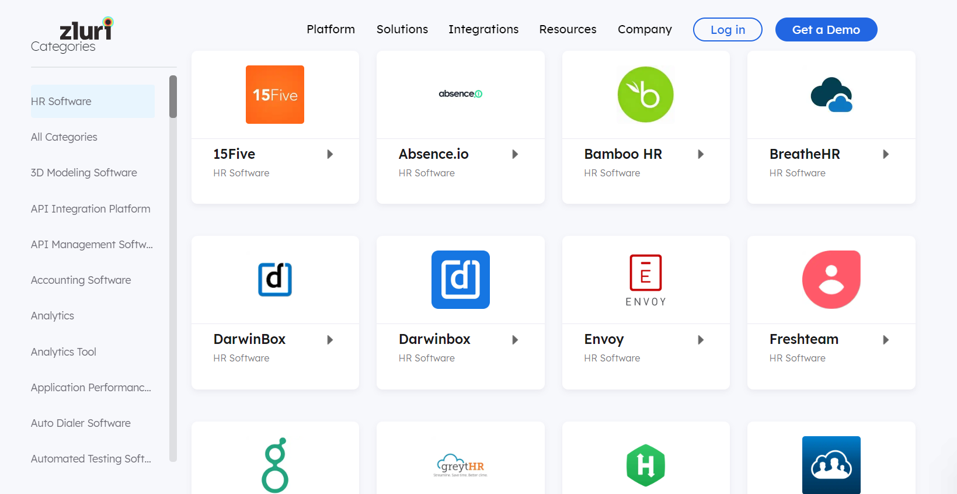Expand the DarwinBox card arrow
Image resolution: width=957 pixels, height=494 pixels.
[x=330, y=340]
